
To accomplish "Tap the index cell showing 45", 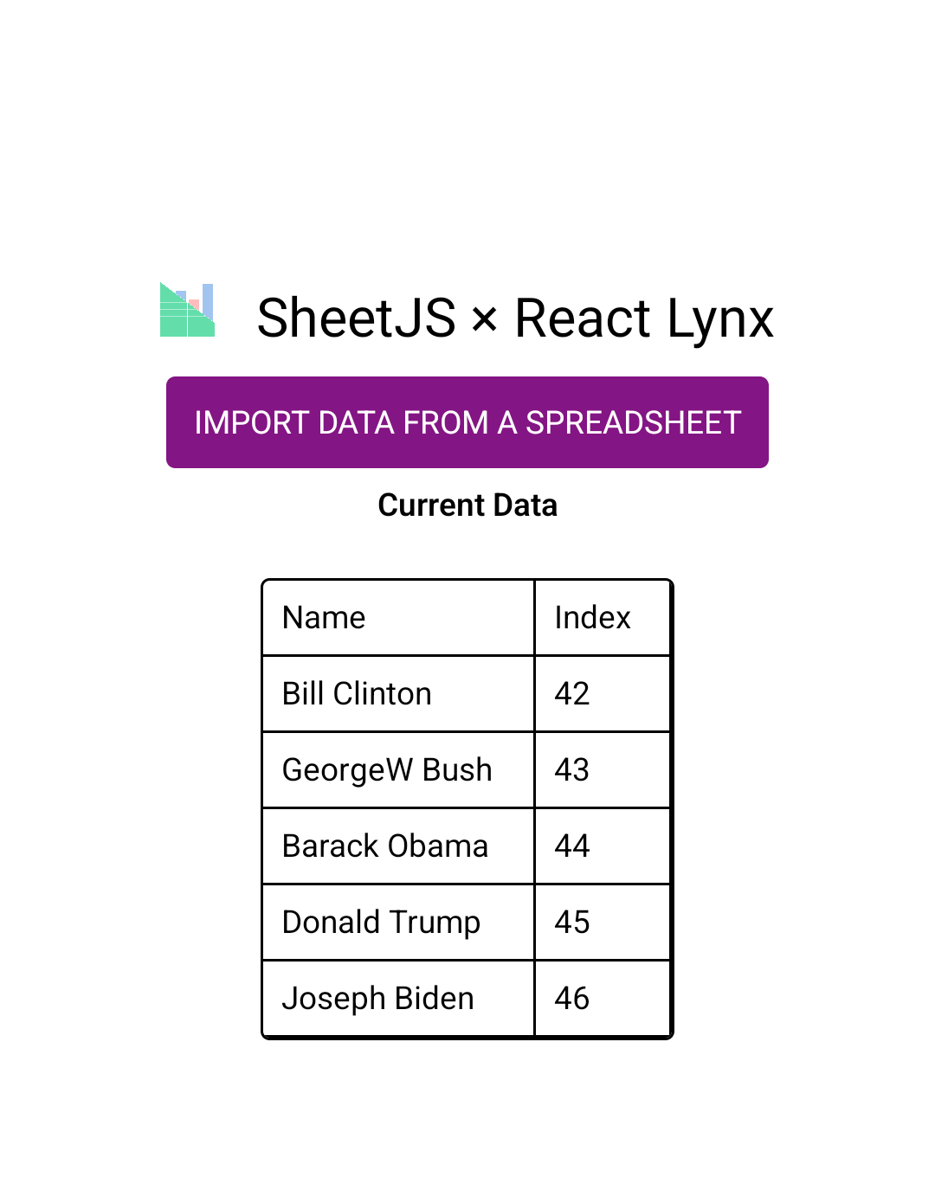I will tap(603, 923).
